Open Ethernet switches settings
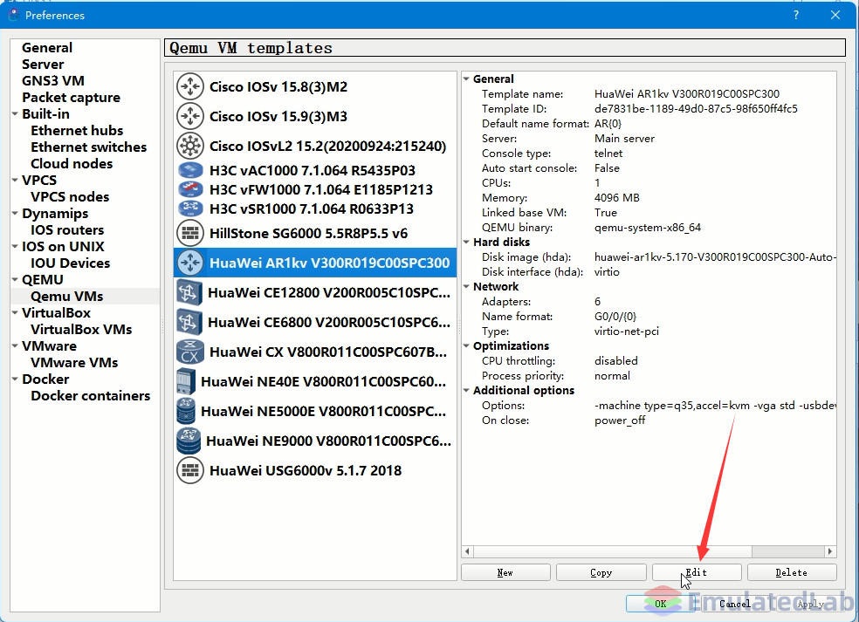 [89, 147]
